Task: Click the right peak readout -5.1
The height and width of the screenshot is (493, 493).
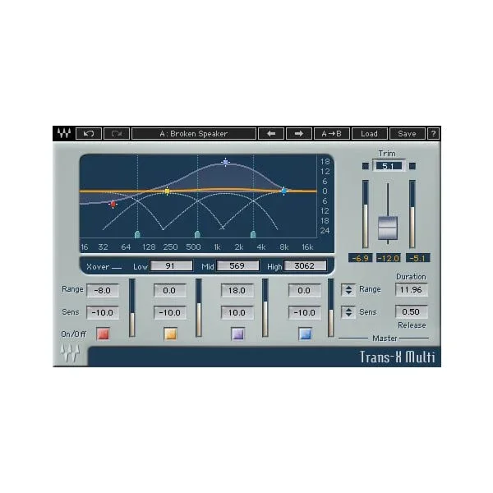Action: pyautogui.click(x=418, y=258)
